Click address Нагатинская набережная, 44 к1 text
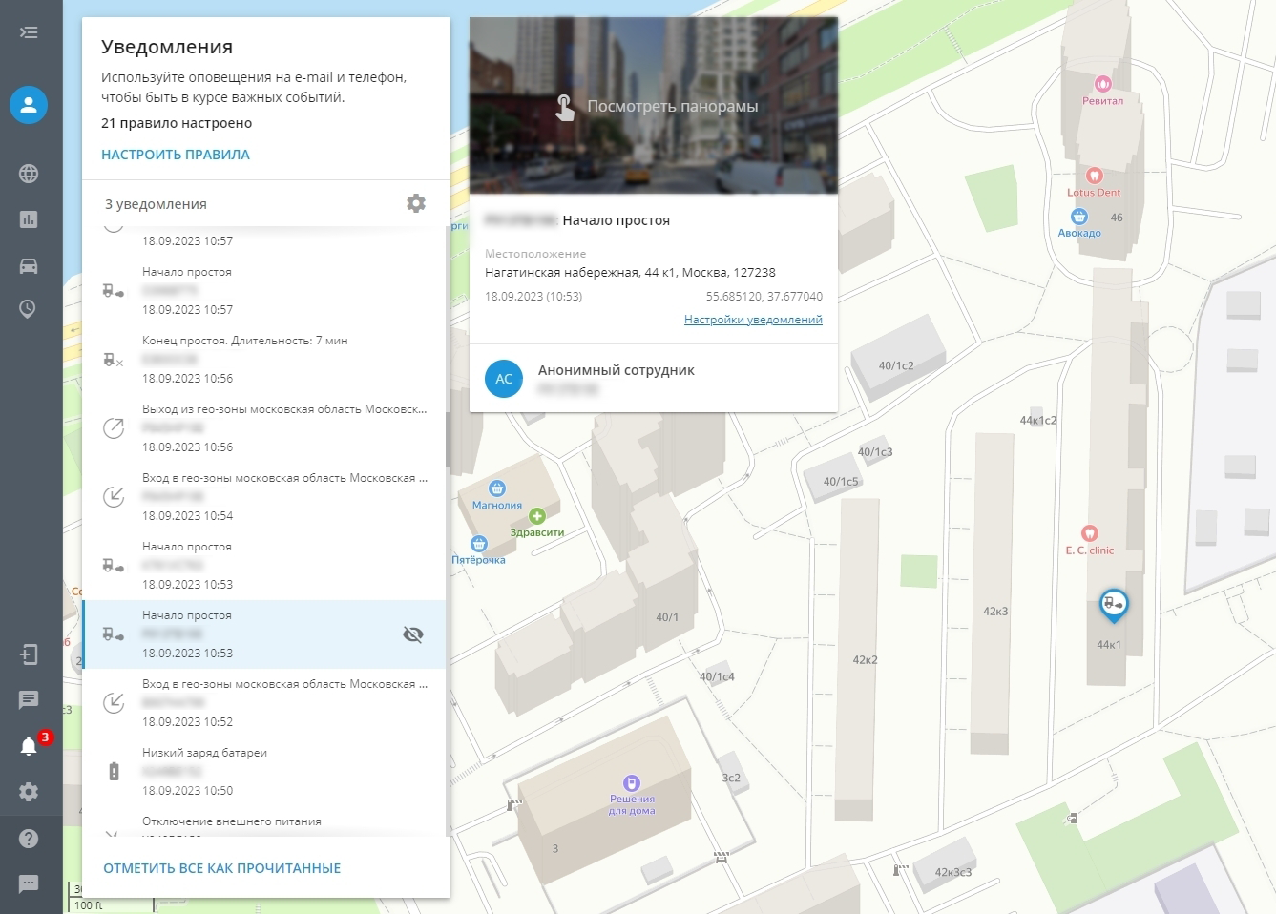The width and height of the screenshot is (1276, 914). (x=630, y=272)
